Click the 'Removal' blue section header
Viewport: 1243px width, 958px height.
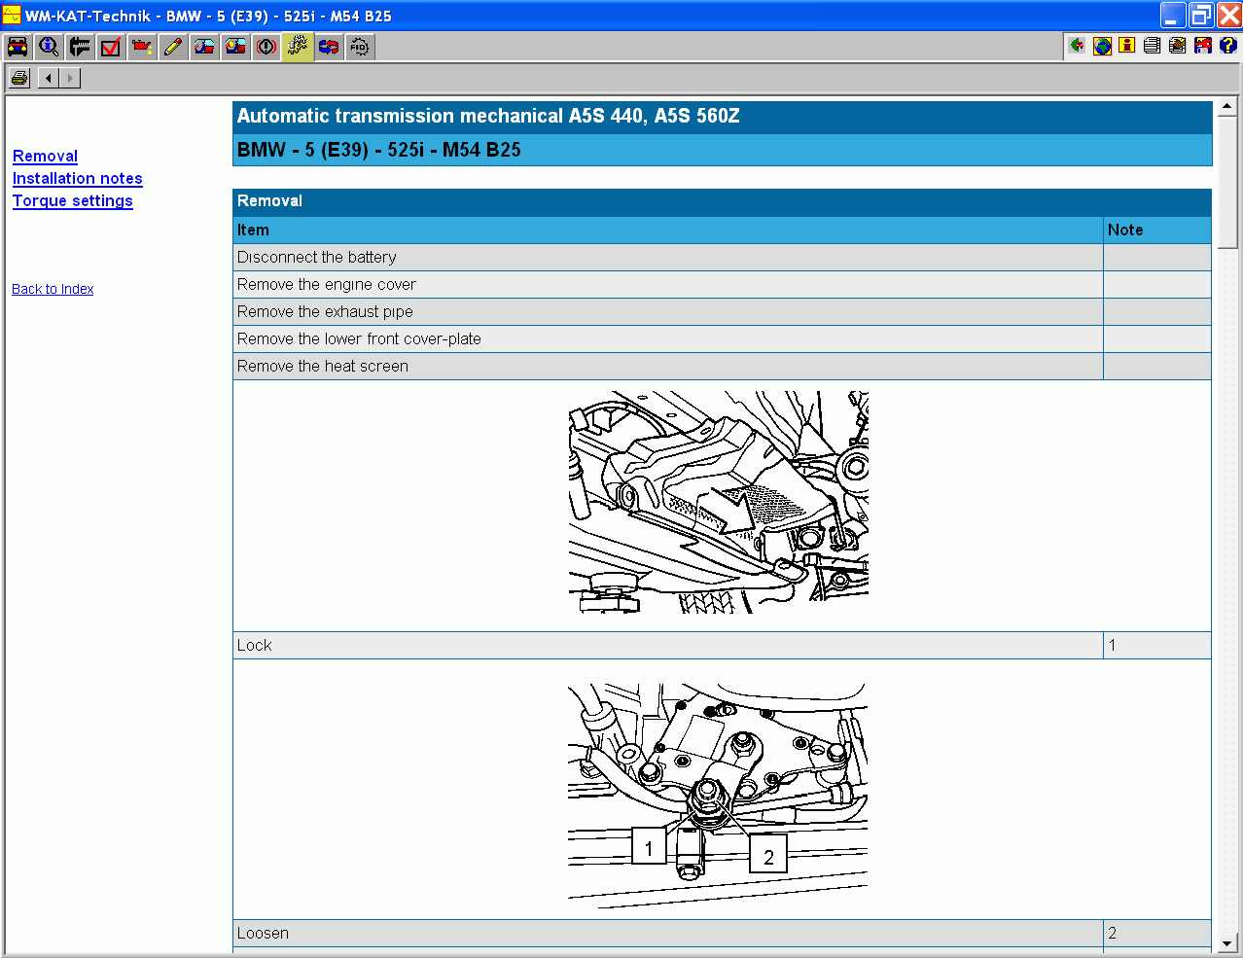pyautogui.click(x=722, y=201)
